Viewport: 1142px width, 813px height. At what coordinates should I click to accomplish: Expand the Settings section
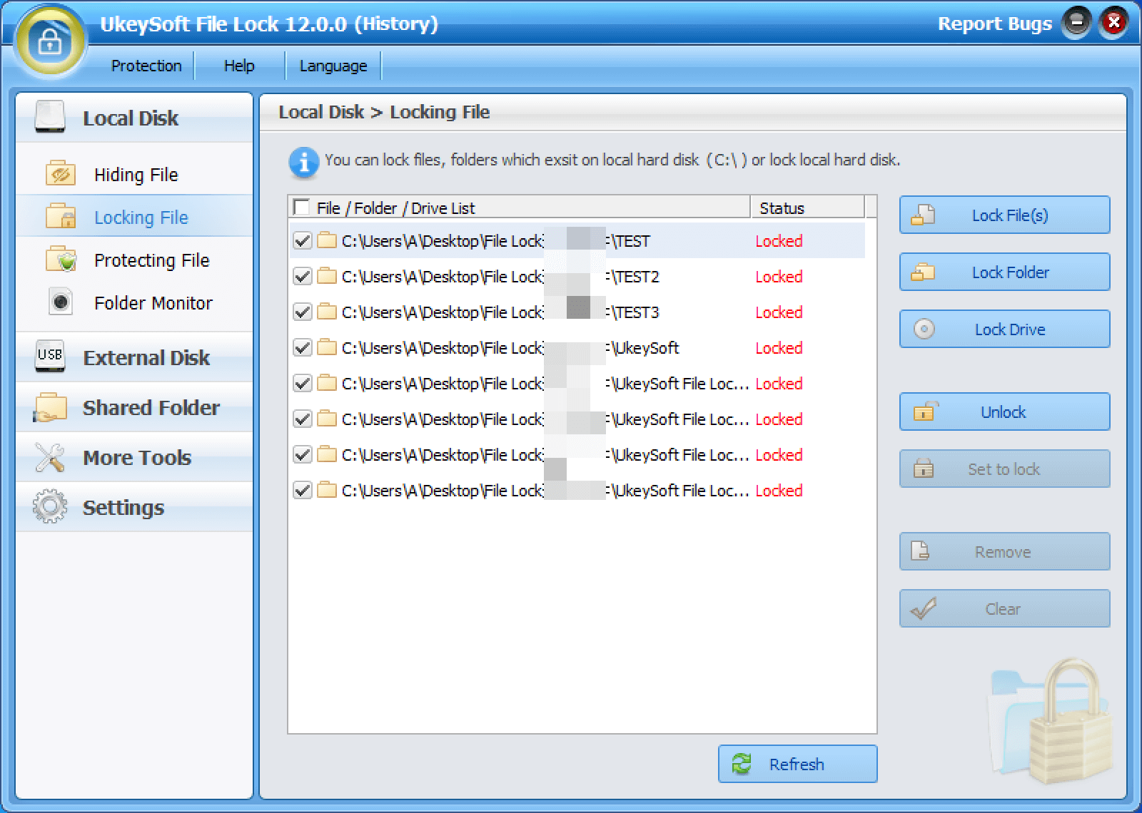point(134,507)
